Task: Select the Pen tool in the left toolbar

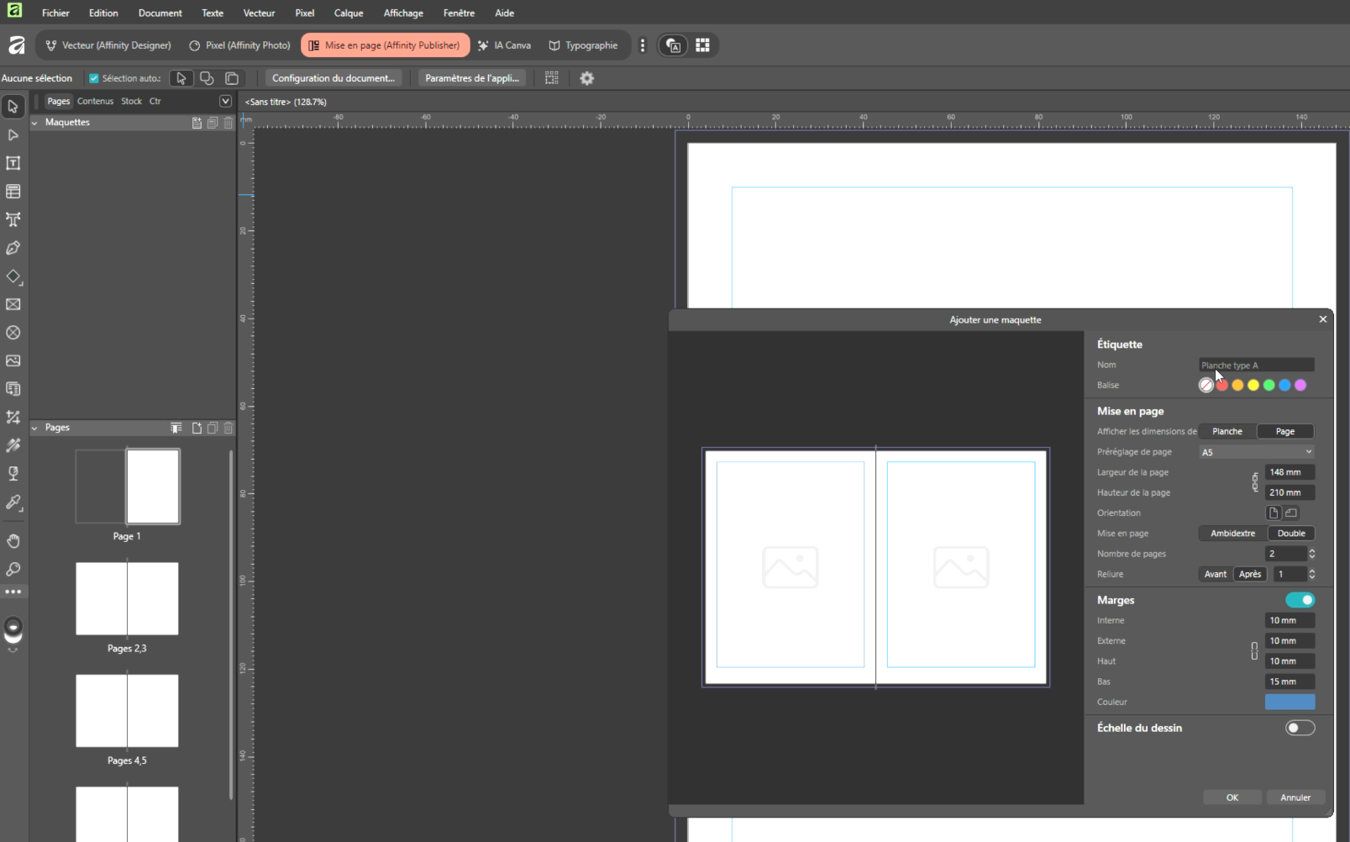Action: pyautogui.click(x=13, y=248)
